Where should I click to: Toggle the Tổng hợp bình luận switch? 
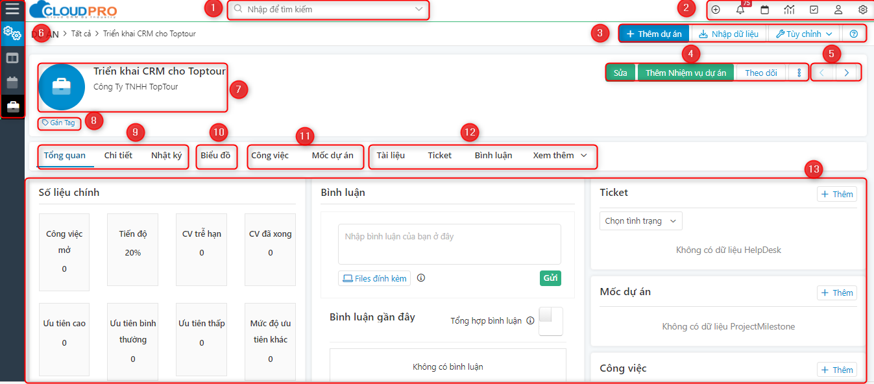[x=550, y=321]
